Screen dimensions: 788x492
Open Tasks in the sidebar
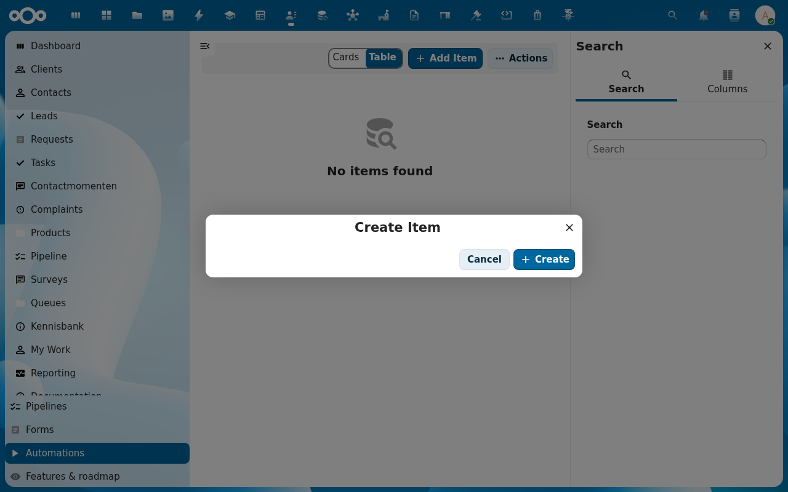point(97,163)
